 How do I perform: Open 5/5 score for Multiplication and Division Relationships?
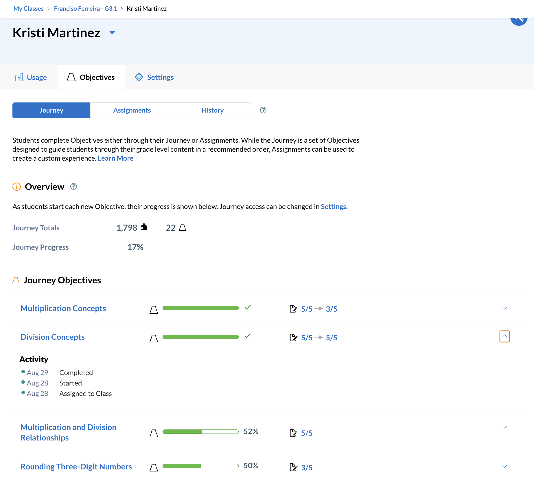(x=307, y=433)
